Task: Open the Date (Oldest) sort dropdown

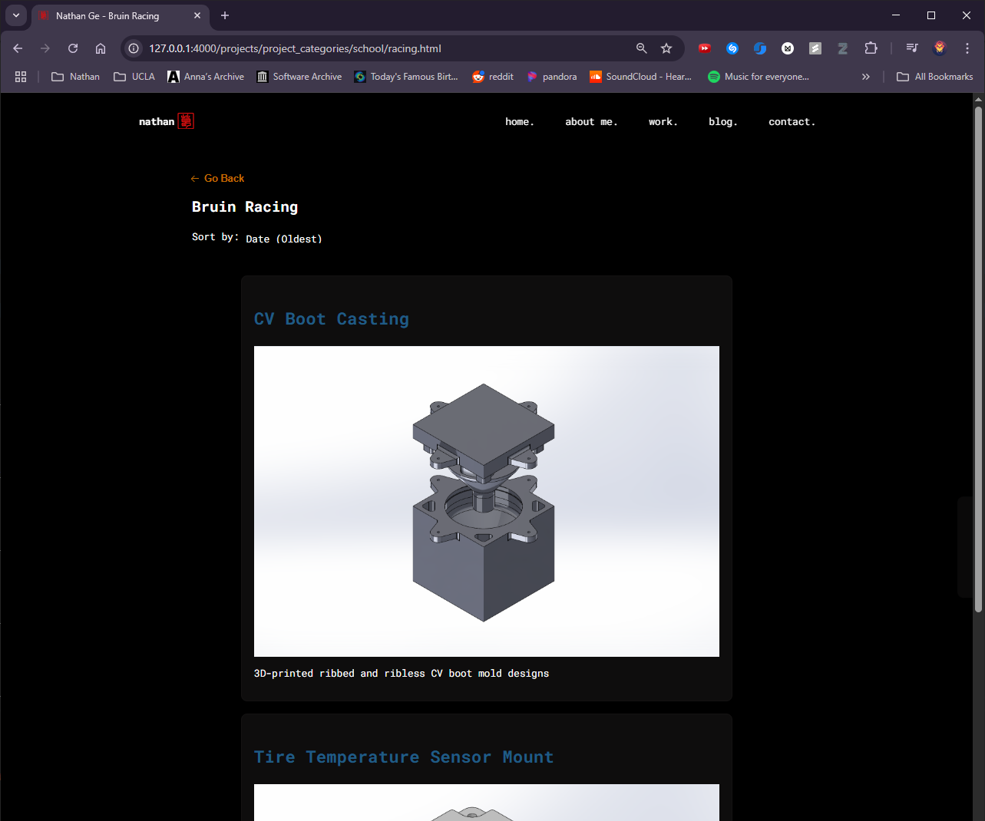Action: (284, 239)
